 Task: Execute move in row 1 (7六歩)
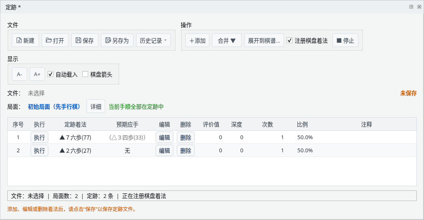pyautogui.click(x=39, y=137)
